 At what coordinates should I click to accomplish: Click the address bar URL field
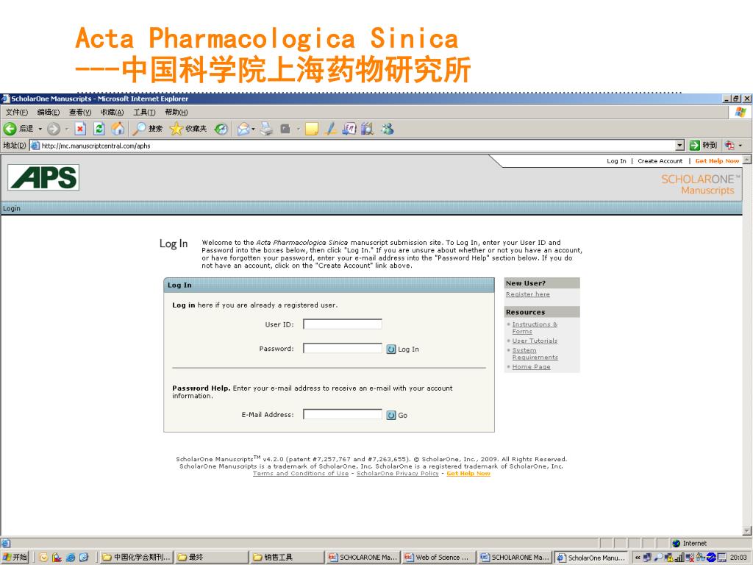click(353, 146)
